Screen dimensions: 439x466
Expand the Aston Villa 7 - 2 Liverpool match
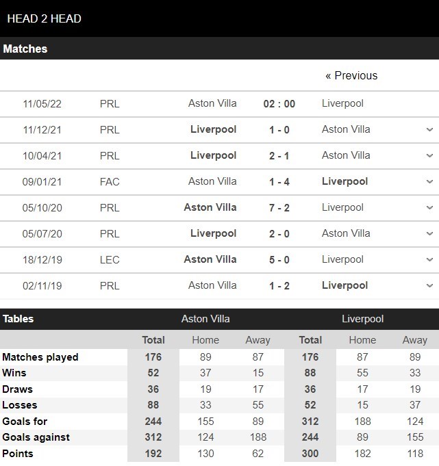pyautogui.click(x=429, y=207)
